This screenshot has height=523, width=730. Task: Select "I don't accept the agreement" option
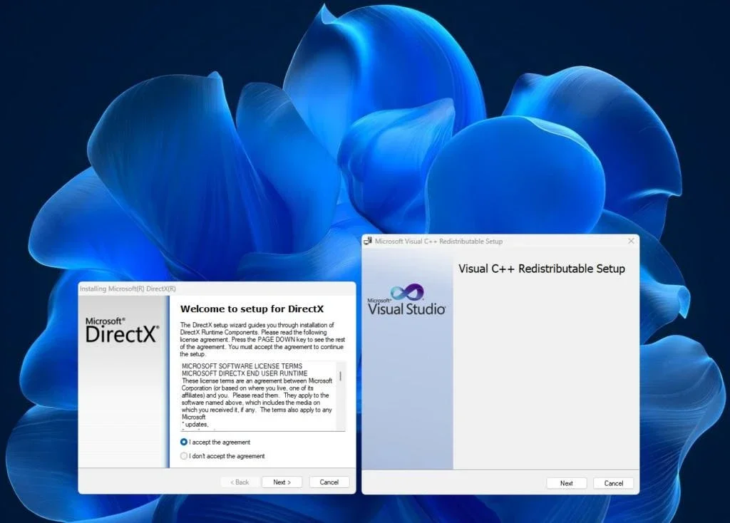coord(184,456)
